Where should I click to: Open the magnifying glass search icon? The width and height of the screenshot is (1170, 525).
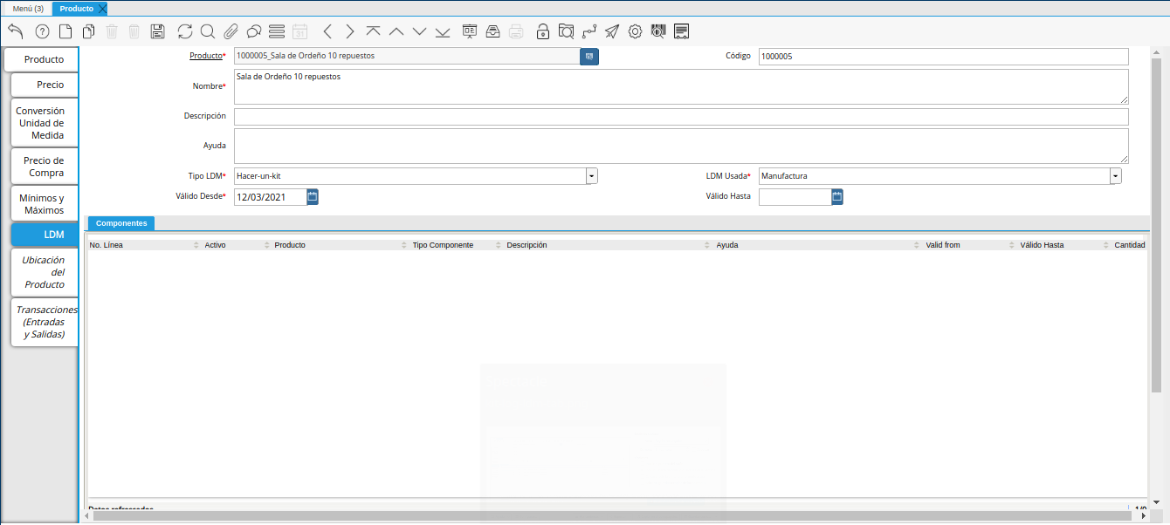[x=208, y=31]
